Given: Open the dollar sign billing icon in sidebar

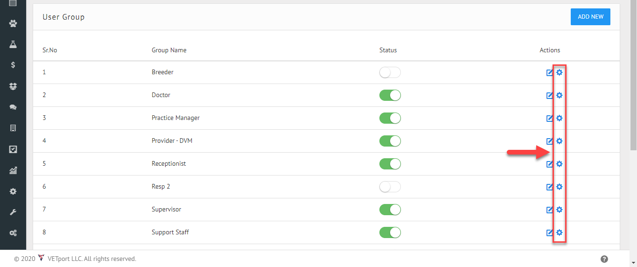Looking at the screenshot, I should tap(13, 65).
